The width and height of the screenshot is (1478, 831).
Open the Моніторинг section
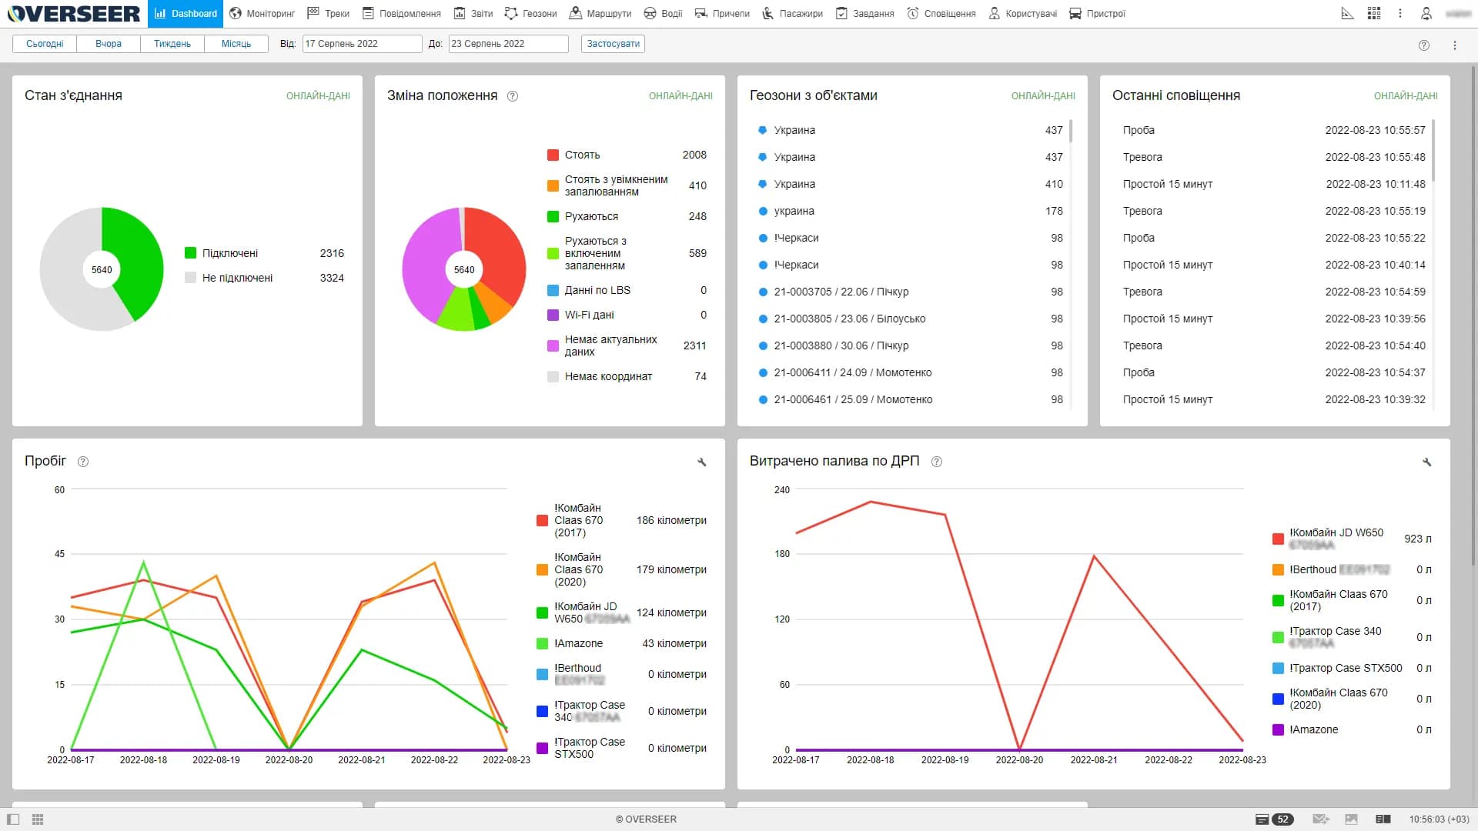click(262, 14)
